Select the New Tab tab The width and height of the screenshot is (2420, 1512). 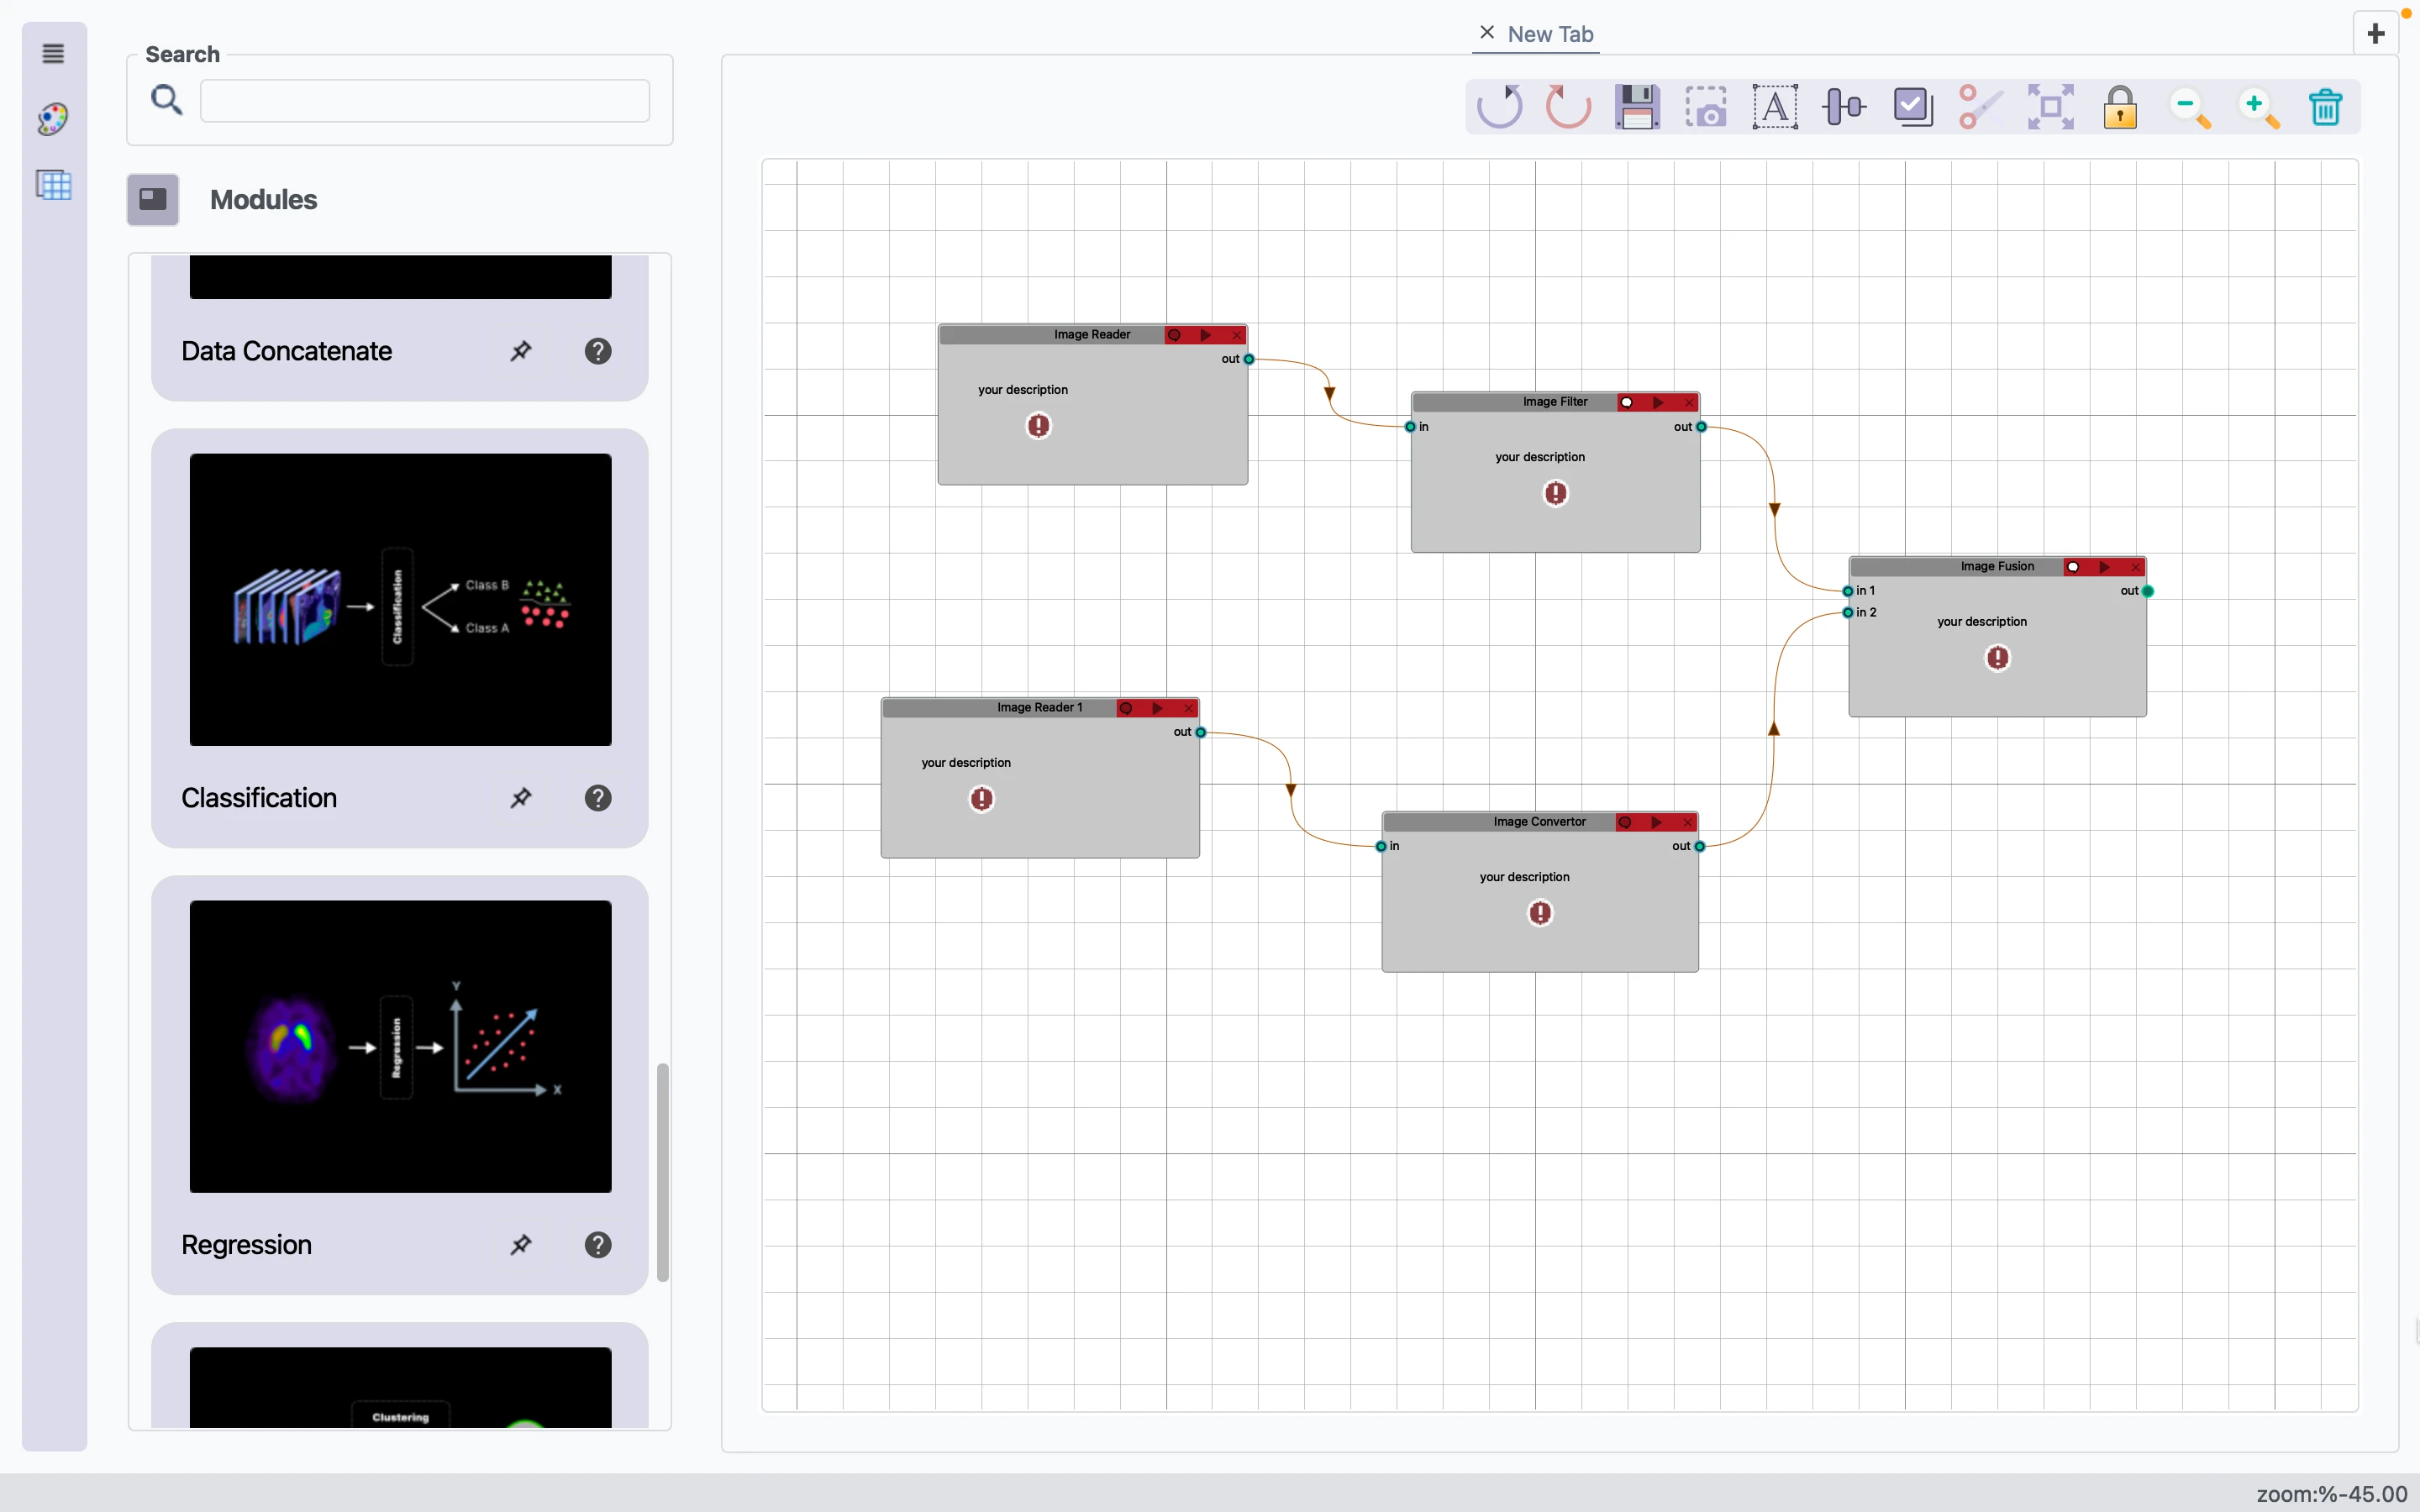coord(1550,34)
